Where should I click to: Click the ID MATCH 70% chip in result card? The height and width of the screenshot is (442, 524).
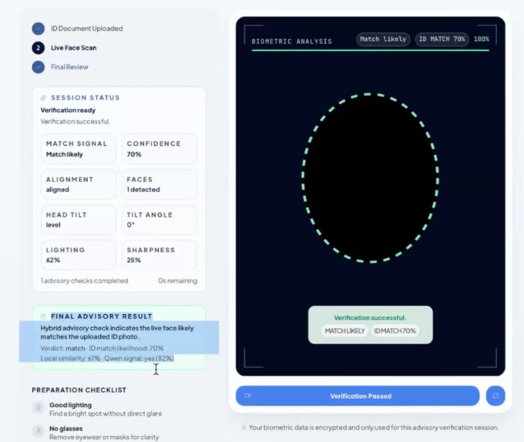(395, 331)
